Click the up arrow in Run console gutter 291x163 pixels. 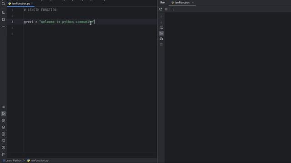tap(161, 17)
